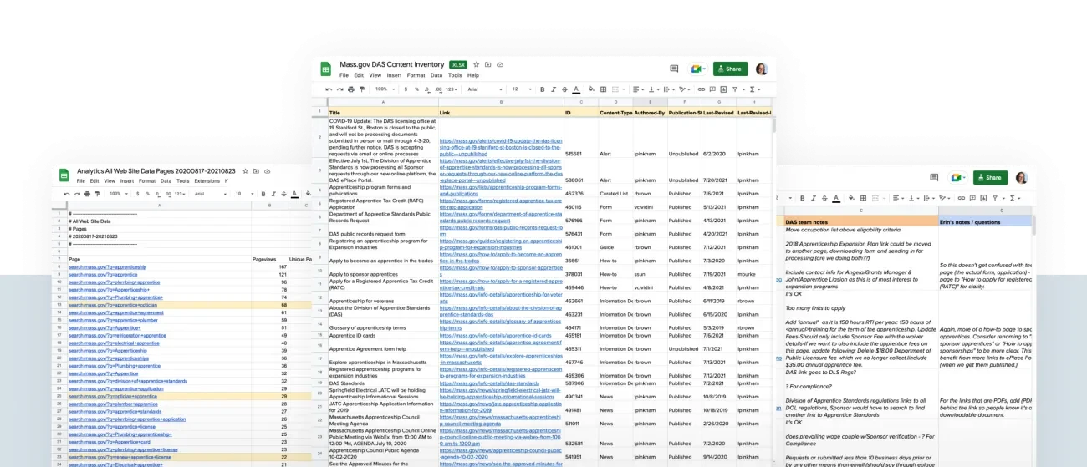Viewport: 1087px width, 467px height.
Task: Open File menu in Content Inventory window
Action: coord(344,75)
